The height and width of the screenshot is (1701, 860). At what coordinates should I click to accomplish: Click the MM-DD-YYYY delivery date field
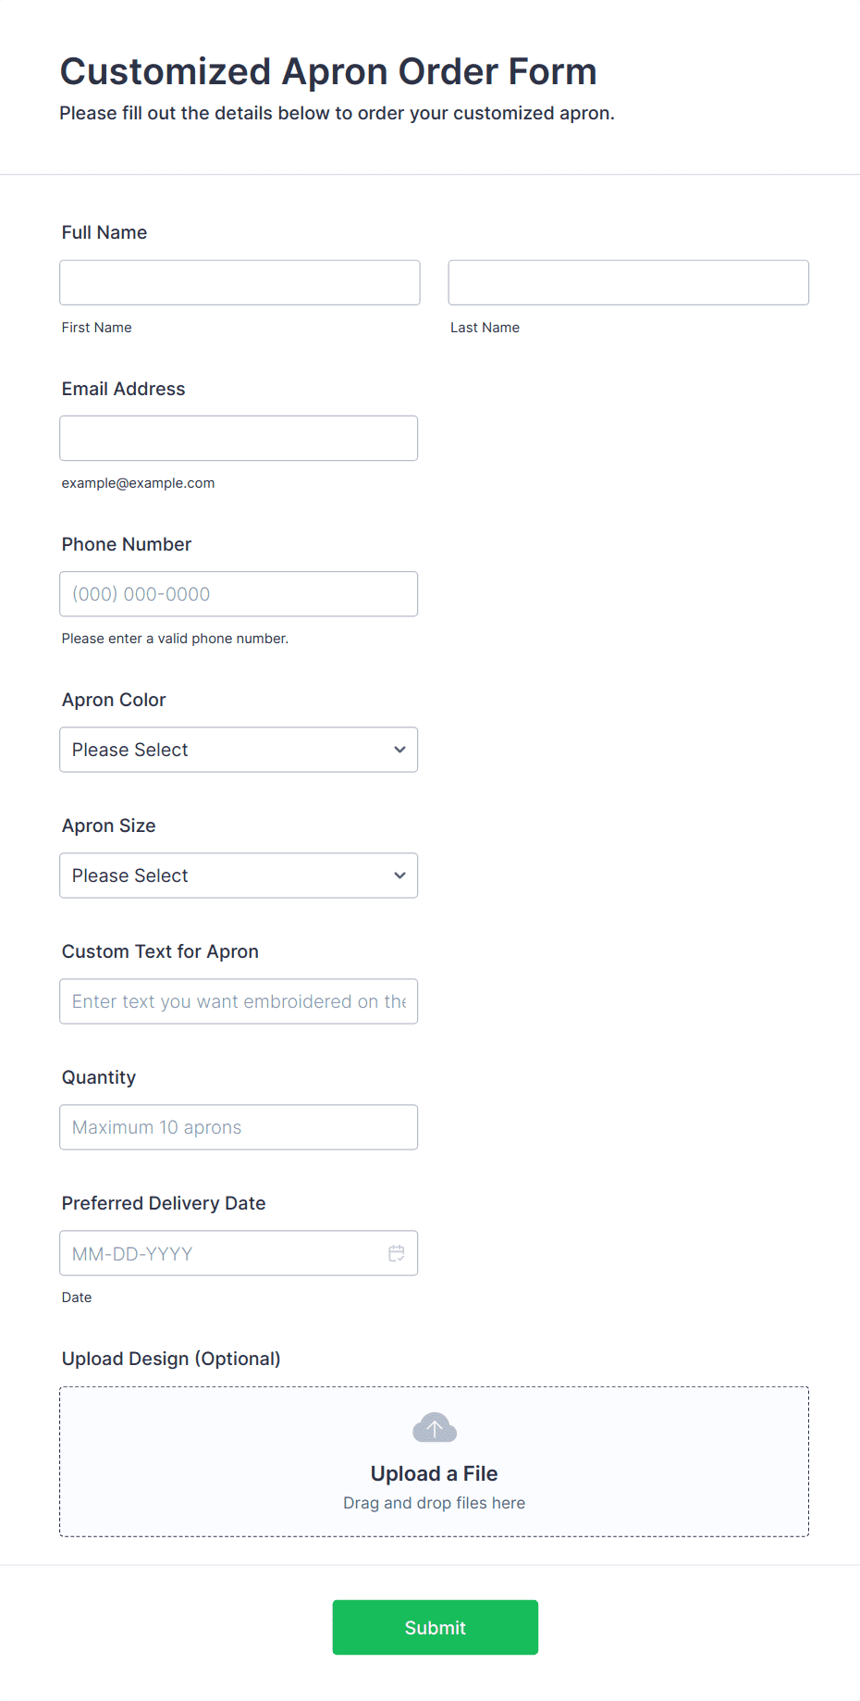click(x=222, y=1253)
